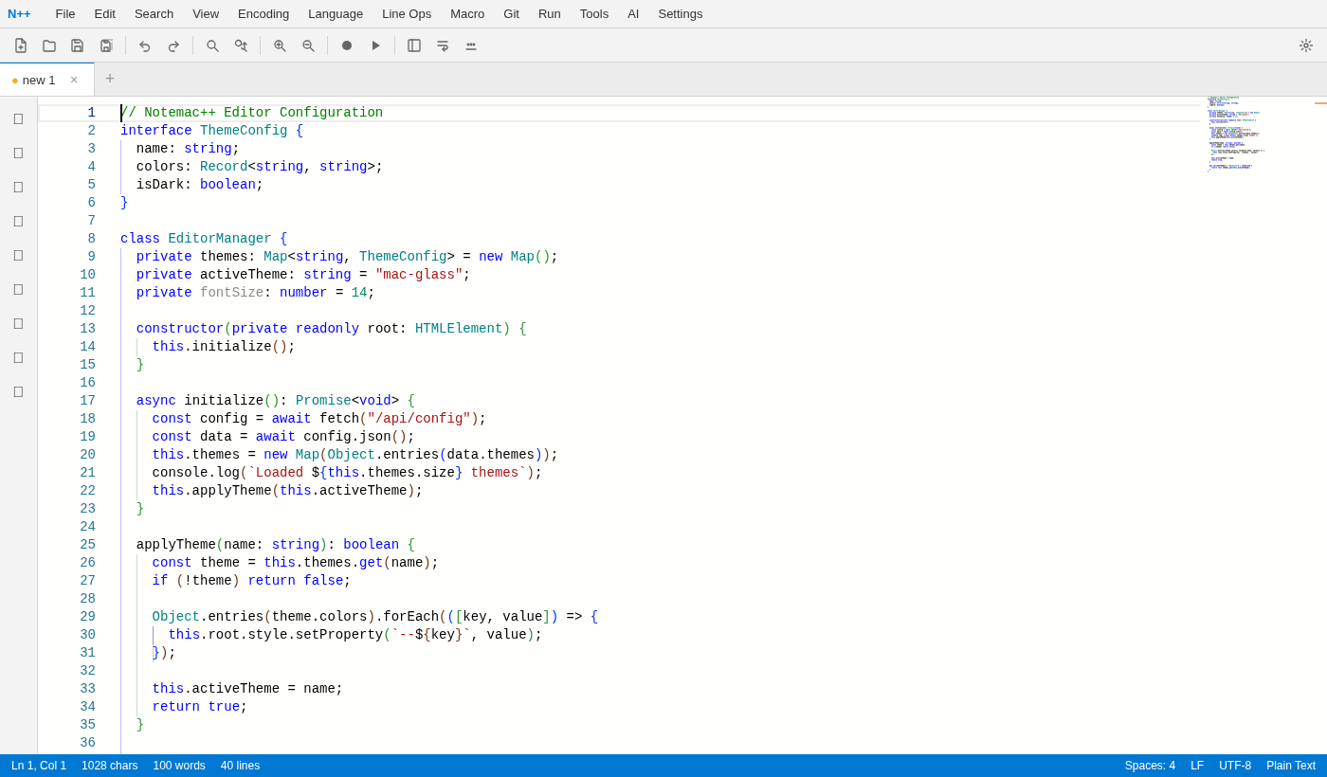Toggle split-screen editor view
This screenshot has height=777, width=1327.
pos(413,45)
